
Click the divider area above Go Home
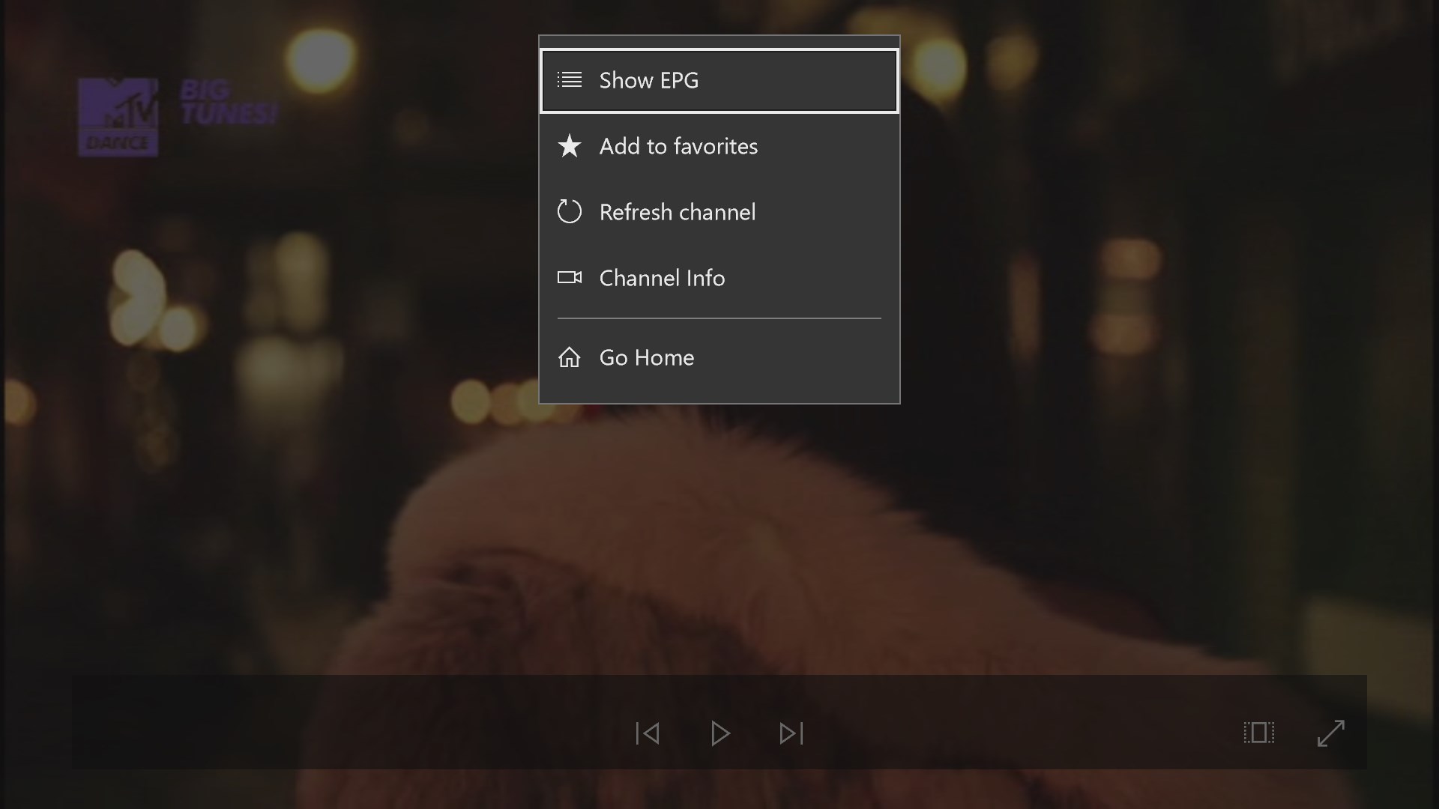coord(719,318)
